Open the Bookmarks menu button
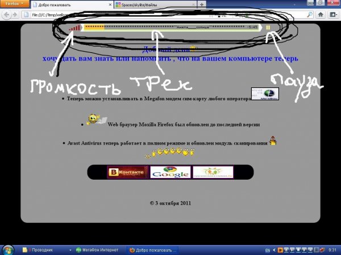The image size is (341, 255). (333, 15)
